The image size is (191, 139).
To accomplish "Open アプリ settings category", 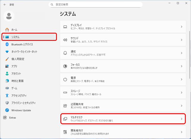I will pos(29,66).
